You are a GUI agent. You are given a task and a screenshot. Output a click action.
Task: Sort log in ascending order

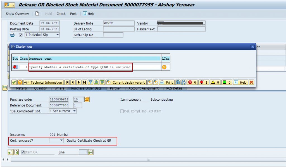point(96,82)
